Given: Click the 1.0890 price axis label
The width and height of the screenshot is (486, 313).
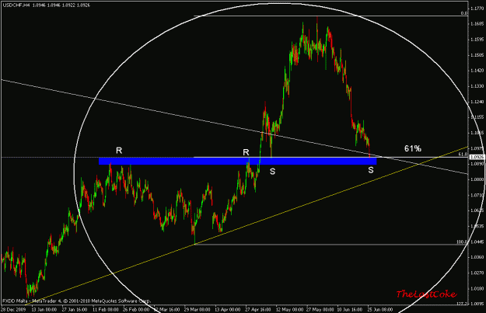Looking at the screenshot, I should tap(477, 164).
